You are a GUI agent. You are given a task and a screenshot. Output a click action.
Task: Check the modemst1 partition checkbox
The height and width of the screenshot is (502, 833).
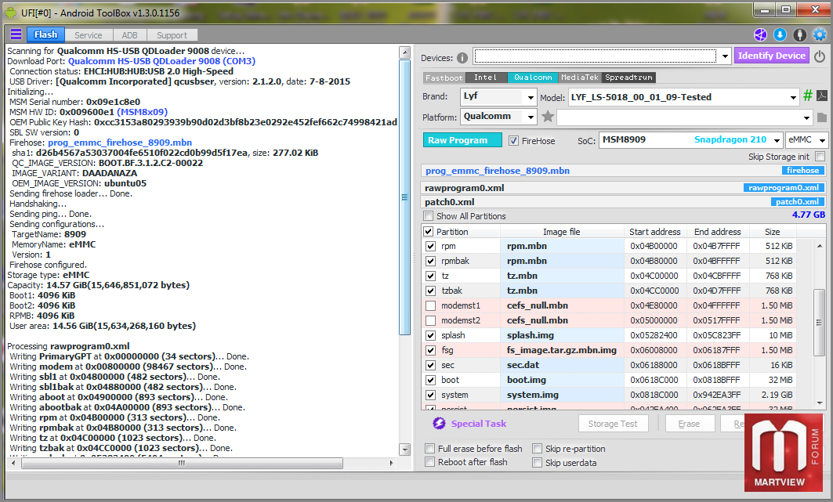431,305
